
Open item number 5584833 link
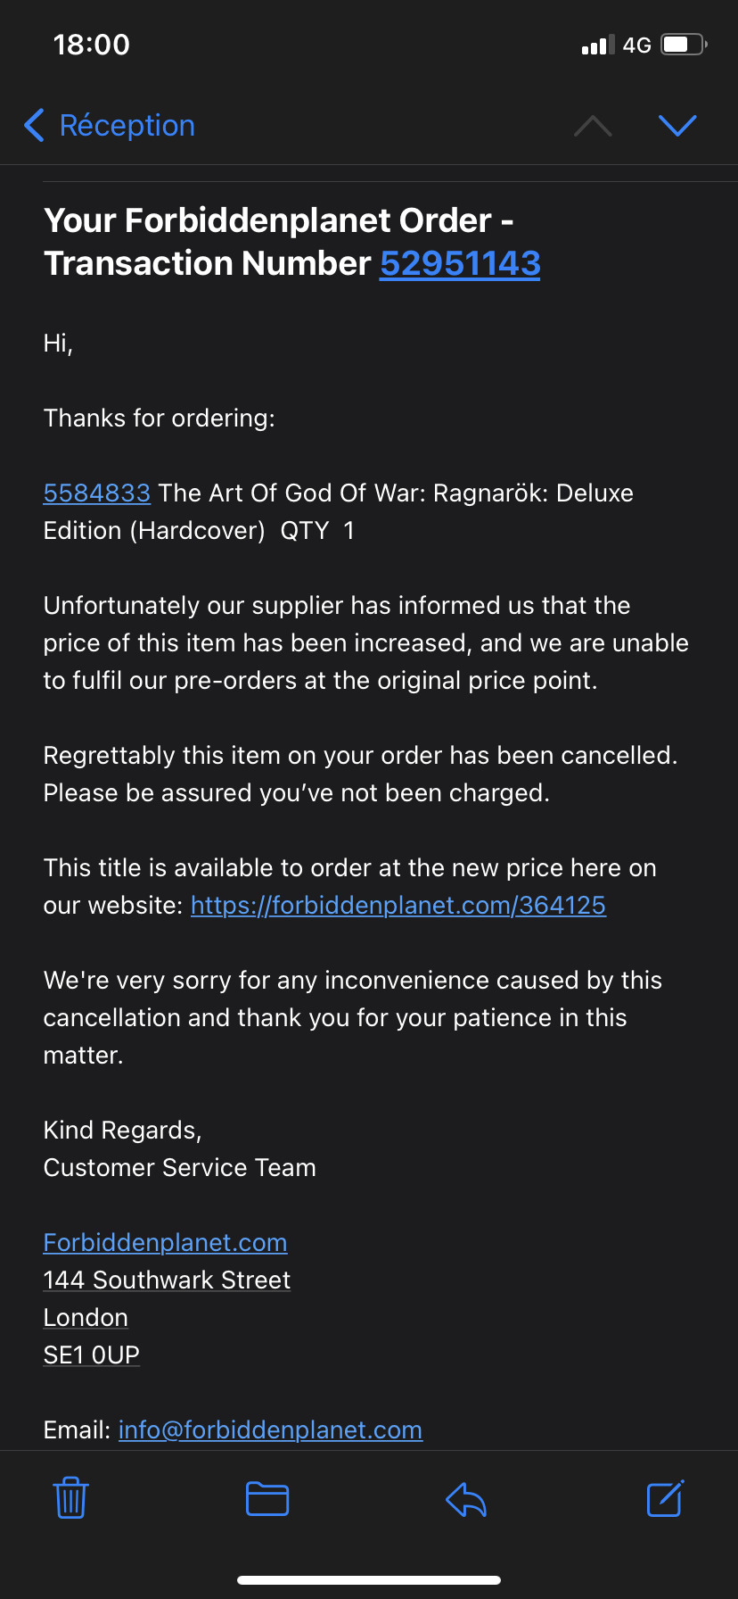[x=97, y=493]
